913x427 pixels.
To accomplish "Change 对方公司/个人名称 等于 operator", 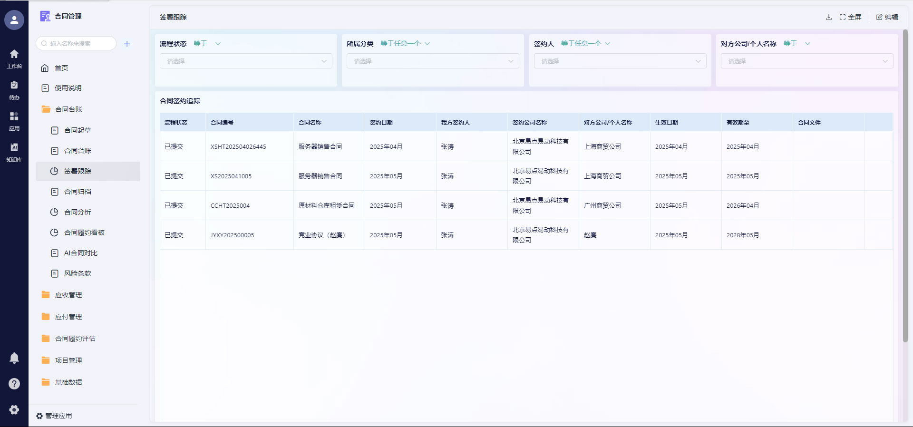I will click(796, 44).
